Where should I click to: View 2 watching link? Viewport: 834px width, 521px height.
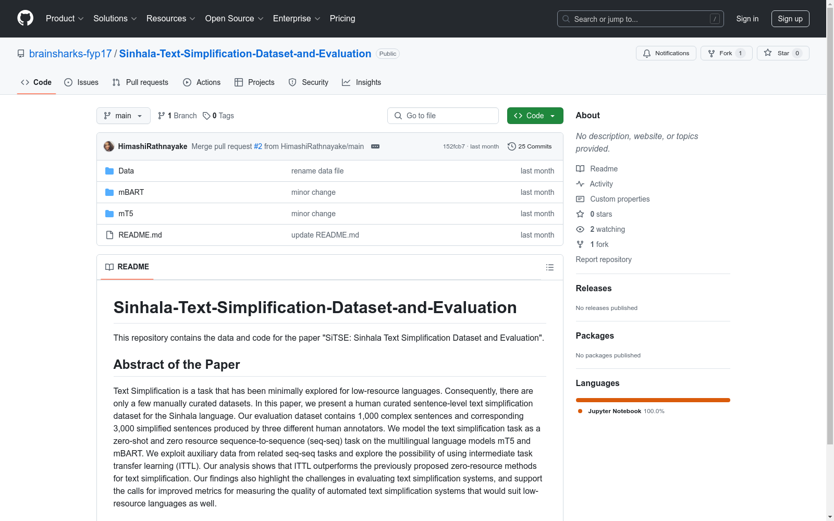[600, 229]
